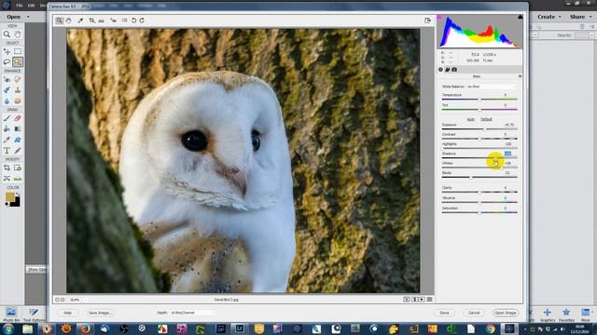
Task: Click the Help button
Action: click(x=67, y=313)
